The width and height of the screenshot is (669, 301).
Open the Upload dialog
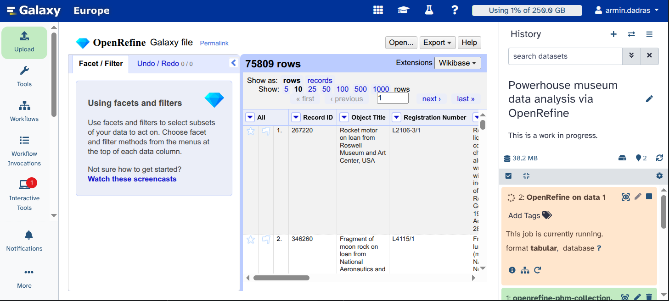coord(24,42)
